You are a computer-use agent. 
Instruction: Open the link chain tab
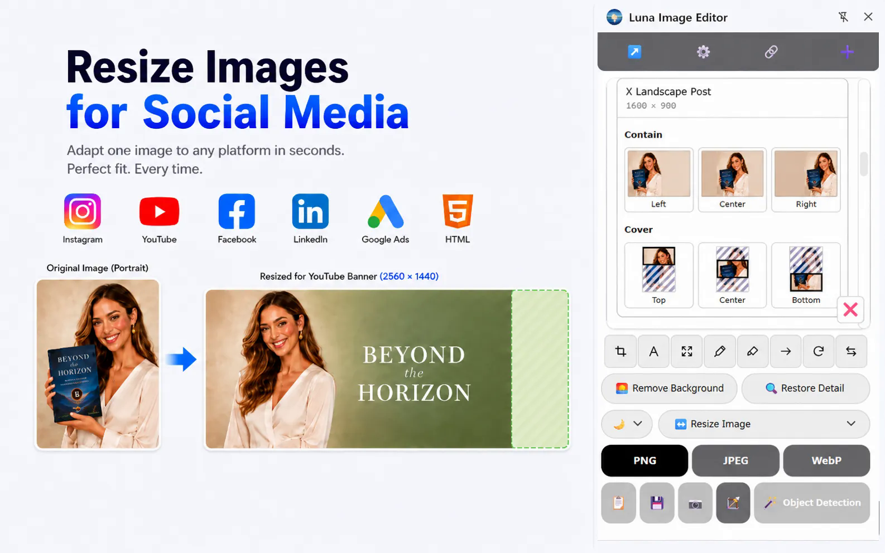pyautogui.click(x=771, y=52)
